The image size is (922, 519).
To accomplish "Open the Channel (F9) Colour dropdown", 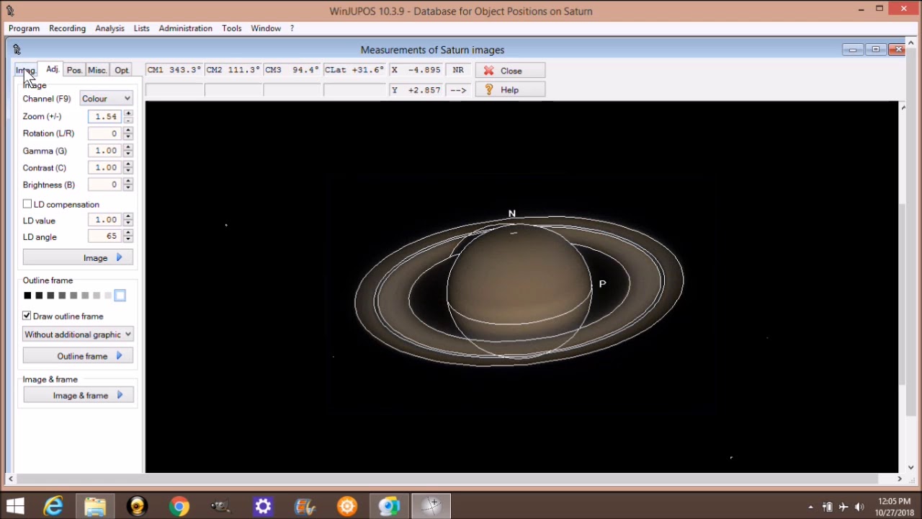I will (106, 99).
